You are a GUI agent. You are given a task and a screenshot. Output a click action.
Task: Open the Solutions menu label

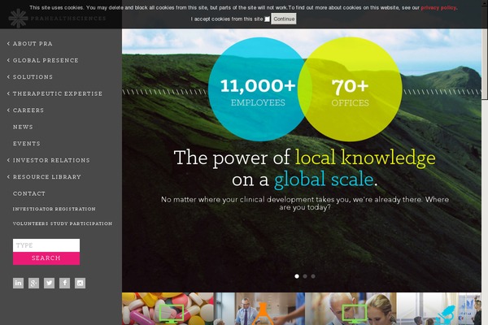(33, 77)
